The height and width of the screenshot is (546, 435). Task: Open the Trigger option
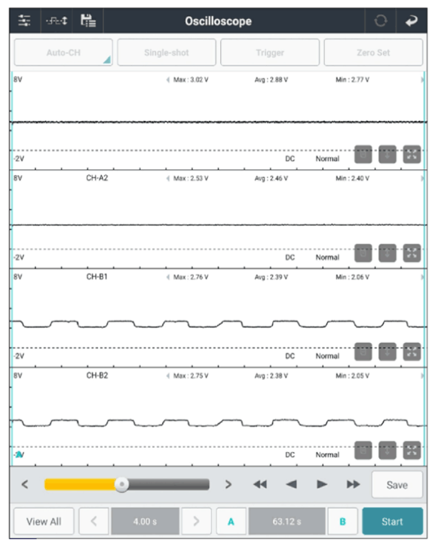pyautogui.click(x=270, y=52)
